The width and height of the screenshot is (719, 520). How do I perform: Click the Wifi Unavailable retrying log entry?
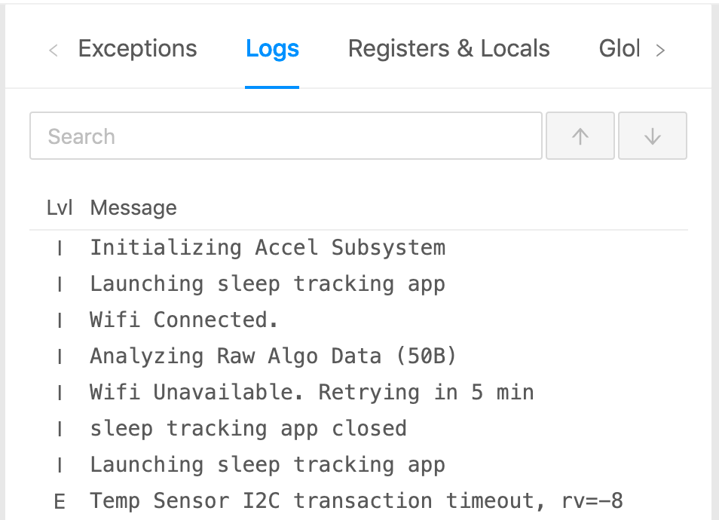311,393
